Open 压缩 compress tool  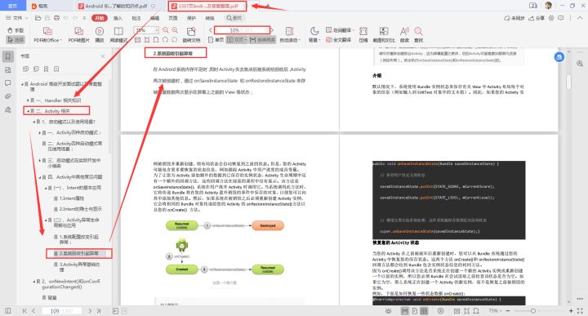[363, 34]
